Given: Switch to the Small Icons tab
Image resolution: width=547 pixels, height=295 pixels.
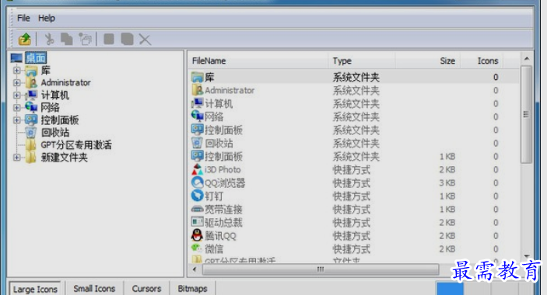Looking at the screenshot, I should [x=94, y=288].
